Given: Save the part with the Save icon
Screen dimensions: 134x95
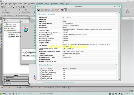Looking at the screenshot, I should (14, 7).
